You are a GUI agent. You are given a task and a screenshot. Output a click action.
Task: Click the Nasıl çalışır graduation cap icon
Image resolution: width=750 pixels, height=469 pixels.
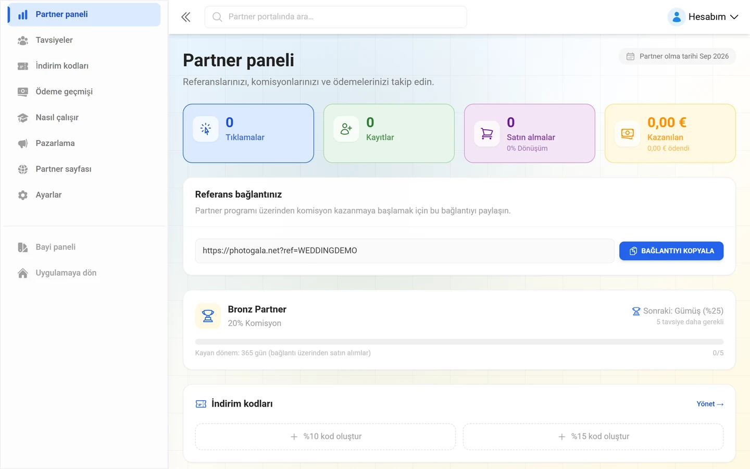tap(23, 118)
